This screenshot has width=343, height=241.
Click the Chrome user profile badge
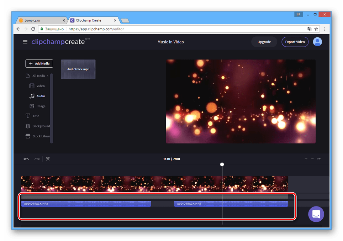coord(299,15)
